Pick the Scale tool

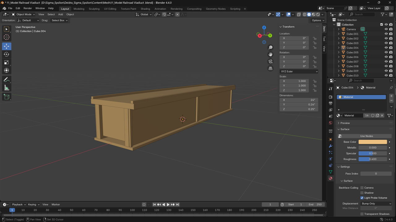(6, 62)
